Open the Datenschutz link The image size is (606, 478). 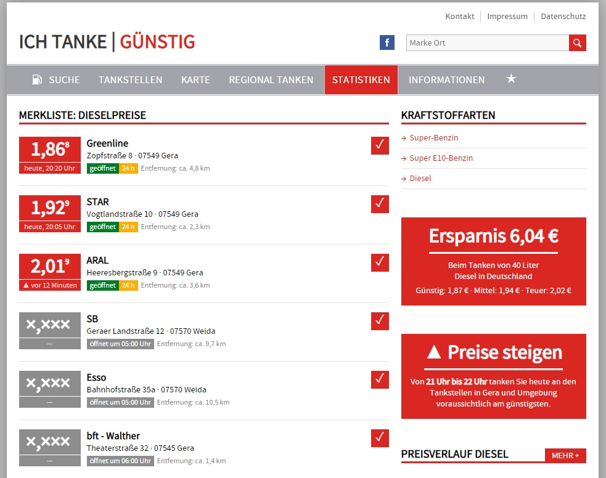pyautogui.click(x=563, y=16)
